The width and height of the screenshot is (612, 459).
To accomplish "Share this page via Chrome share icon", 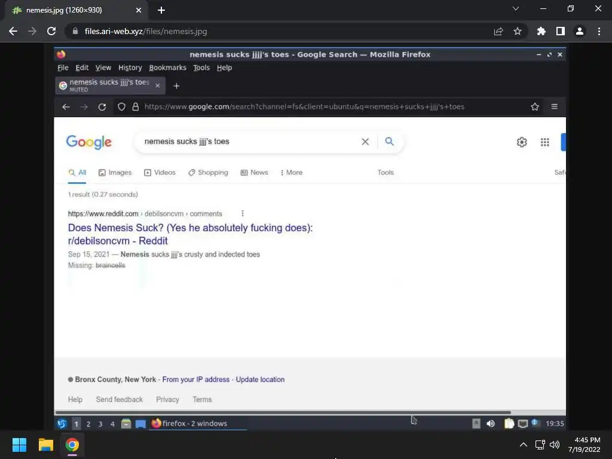I will pyautogui.click(x=498, y=31).
